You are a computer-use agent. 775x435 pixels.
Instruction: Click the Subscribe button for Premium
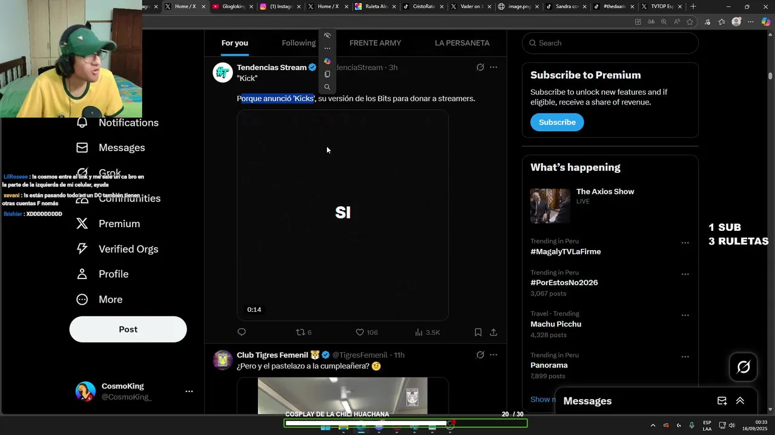pyautogui.click(x=557, y=122)
